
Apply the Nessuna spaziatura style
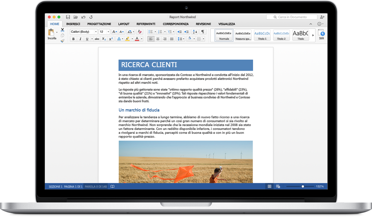tap(243, 35)
